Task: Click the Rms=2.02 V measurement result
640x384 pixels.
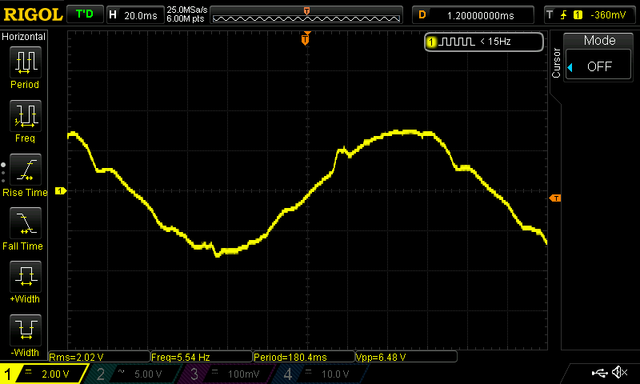Action: coord(99,357)
